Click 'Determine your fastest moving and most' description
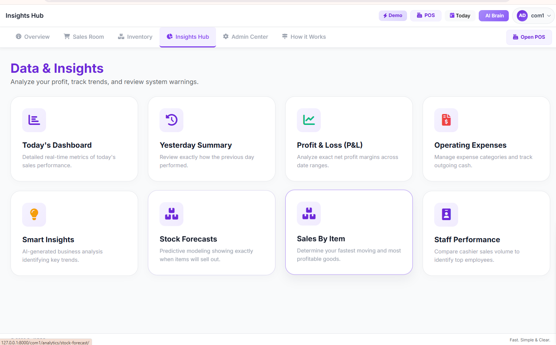Screen dimensions: 556x345 (x=349, y=251)
